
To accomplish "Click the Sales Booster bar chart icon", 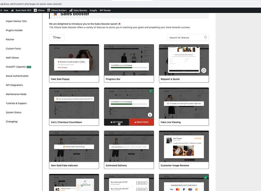I will pos(71,10).
